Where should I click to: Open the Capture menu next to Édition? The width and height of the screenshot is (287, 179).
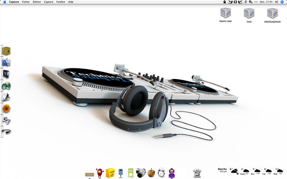coord(48,2)
